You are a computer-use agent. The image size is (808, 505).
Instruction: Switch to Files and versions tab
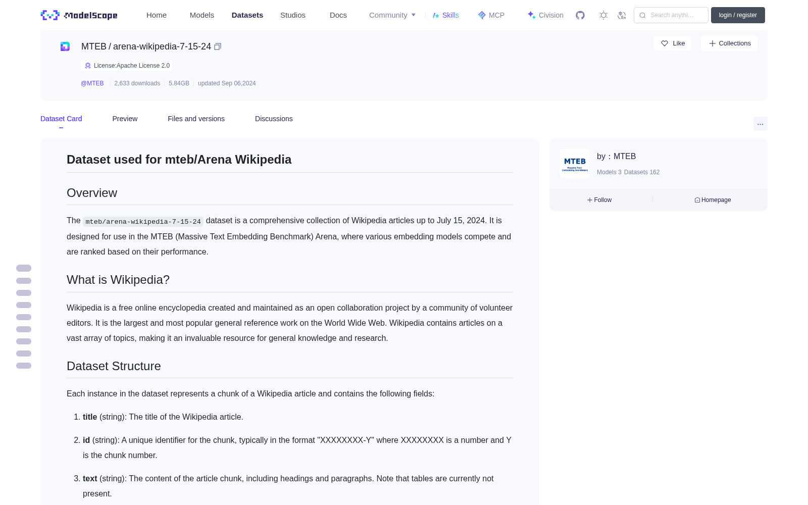point(196,119)
